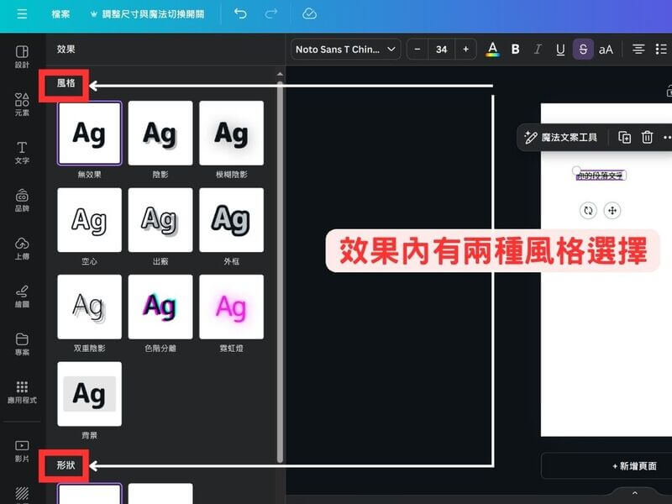Open text alignment options
Screen dimensions: 672x504
point(638,50)
